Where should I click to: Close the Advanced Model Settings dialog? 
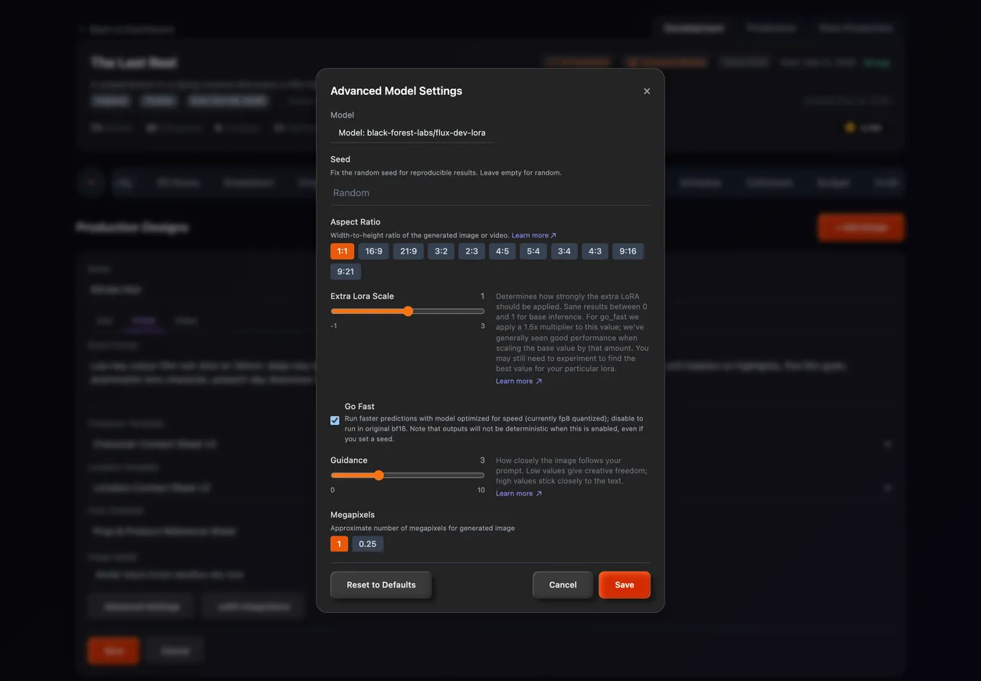click(647, 91)
